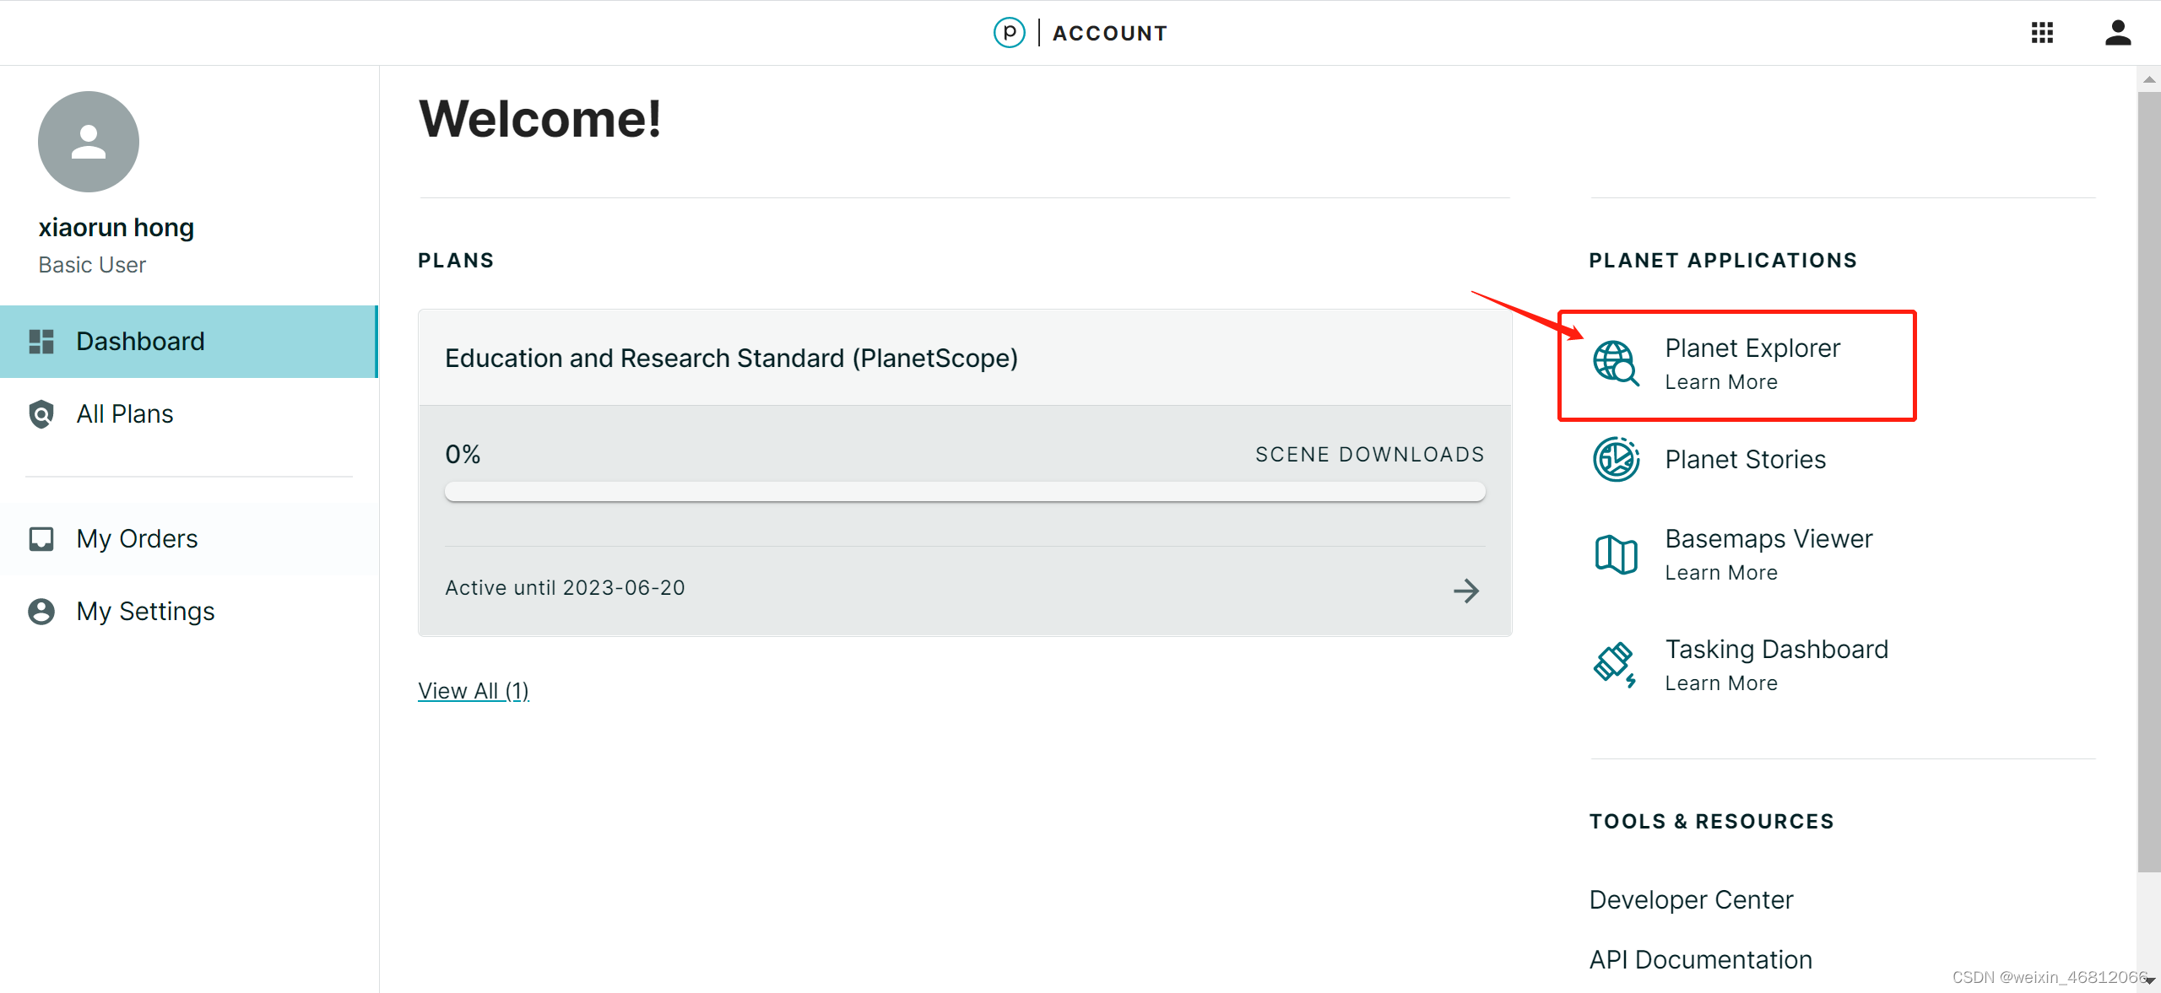The height and width of the screenshot is (993, 2161).
Task: Click the user avatar picture in sidebar
Action: pos(89,142)
